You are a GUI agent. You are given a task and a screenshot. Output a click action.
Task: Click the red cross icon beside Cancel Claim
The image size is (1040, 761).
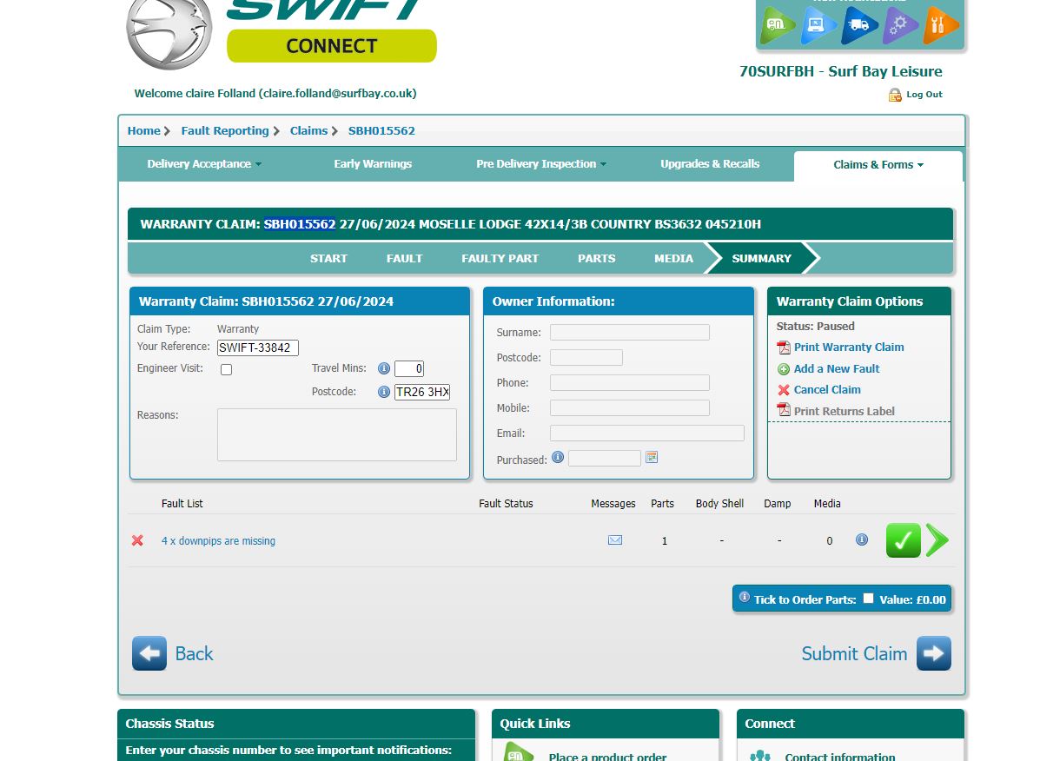(784, 390)
